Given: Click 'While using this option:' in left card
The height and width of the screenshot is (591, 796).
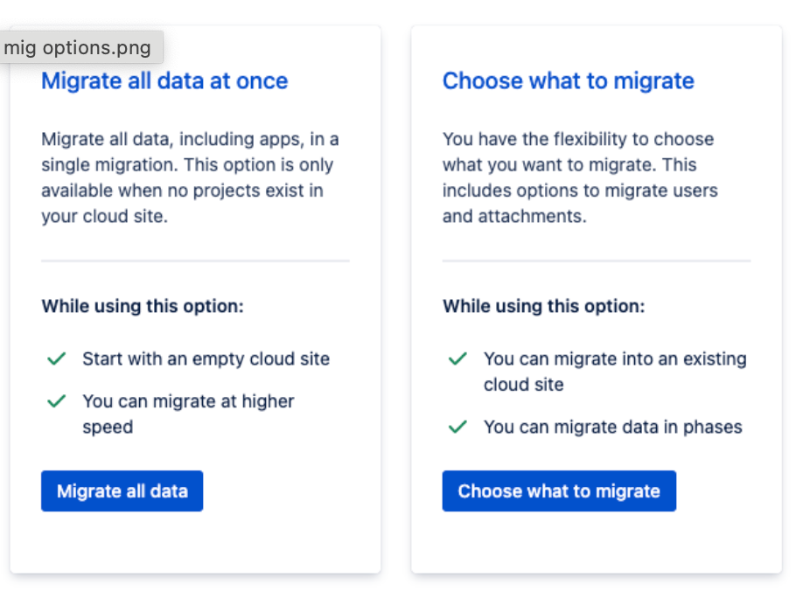Looking at the screenshot, I should pyautogui.click(x=143, y=306).
